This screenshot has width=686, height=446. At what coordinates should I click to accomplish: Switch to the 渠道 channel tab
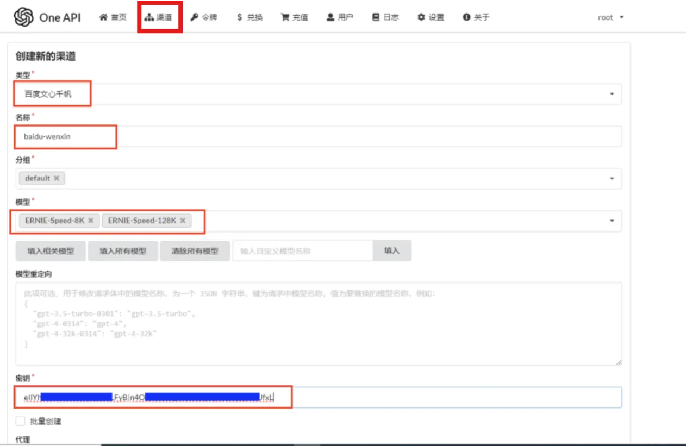(x=159, y=17)
